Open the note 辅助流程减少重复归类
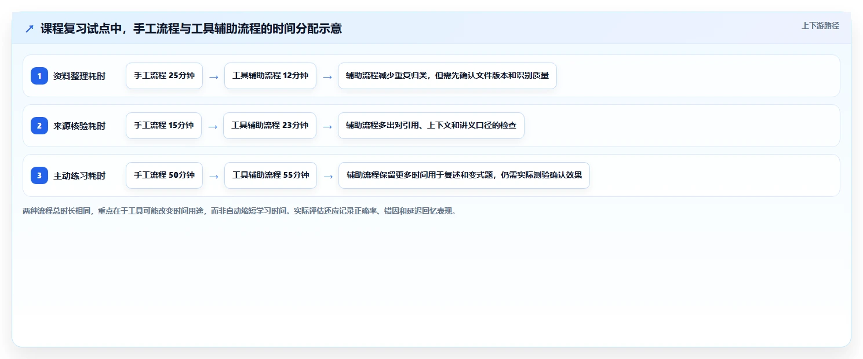The height and width of the screenshot is (359, 863). point(447,76)
